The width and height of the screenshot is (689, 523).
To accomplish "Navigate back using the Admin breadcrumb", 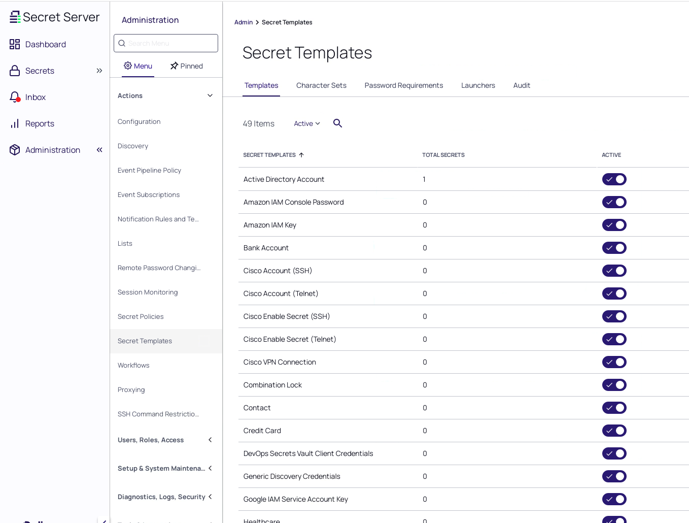I will tap(243, 22).
